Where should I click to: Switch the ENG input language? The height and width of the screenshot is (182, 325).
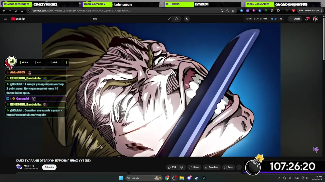point(297,178)
